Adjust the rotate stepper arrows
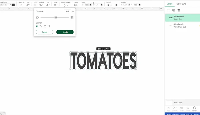The image size is (200, 115). pyautogui.click(x=116, y=5)
